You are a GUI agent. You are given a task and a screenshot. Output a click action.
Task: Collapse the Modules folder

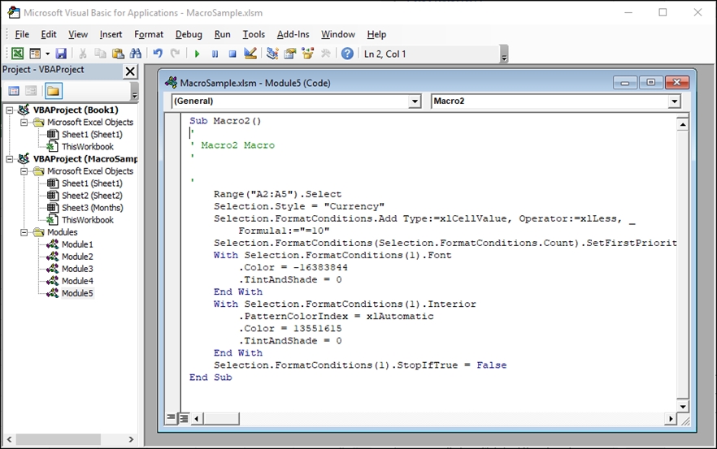click(24, 232)
